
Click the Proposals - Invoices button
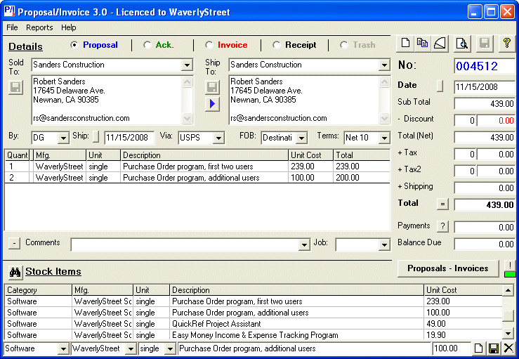point(448,268)
